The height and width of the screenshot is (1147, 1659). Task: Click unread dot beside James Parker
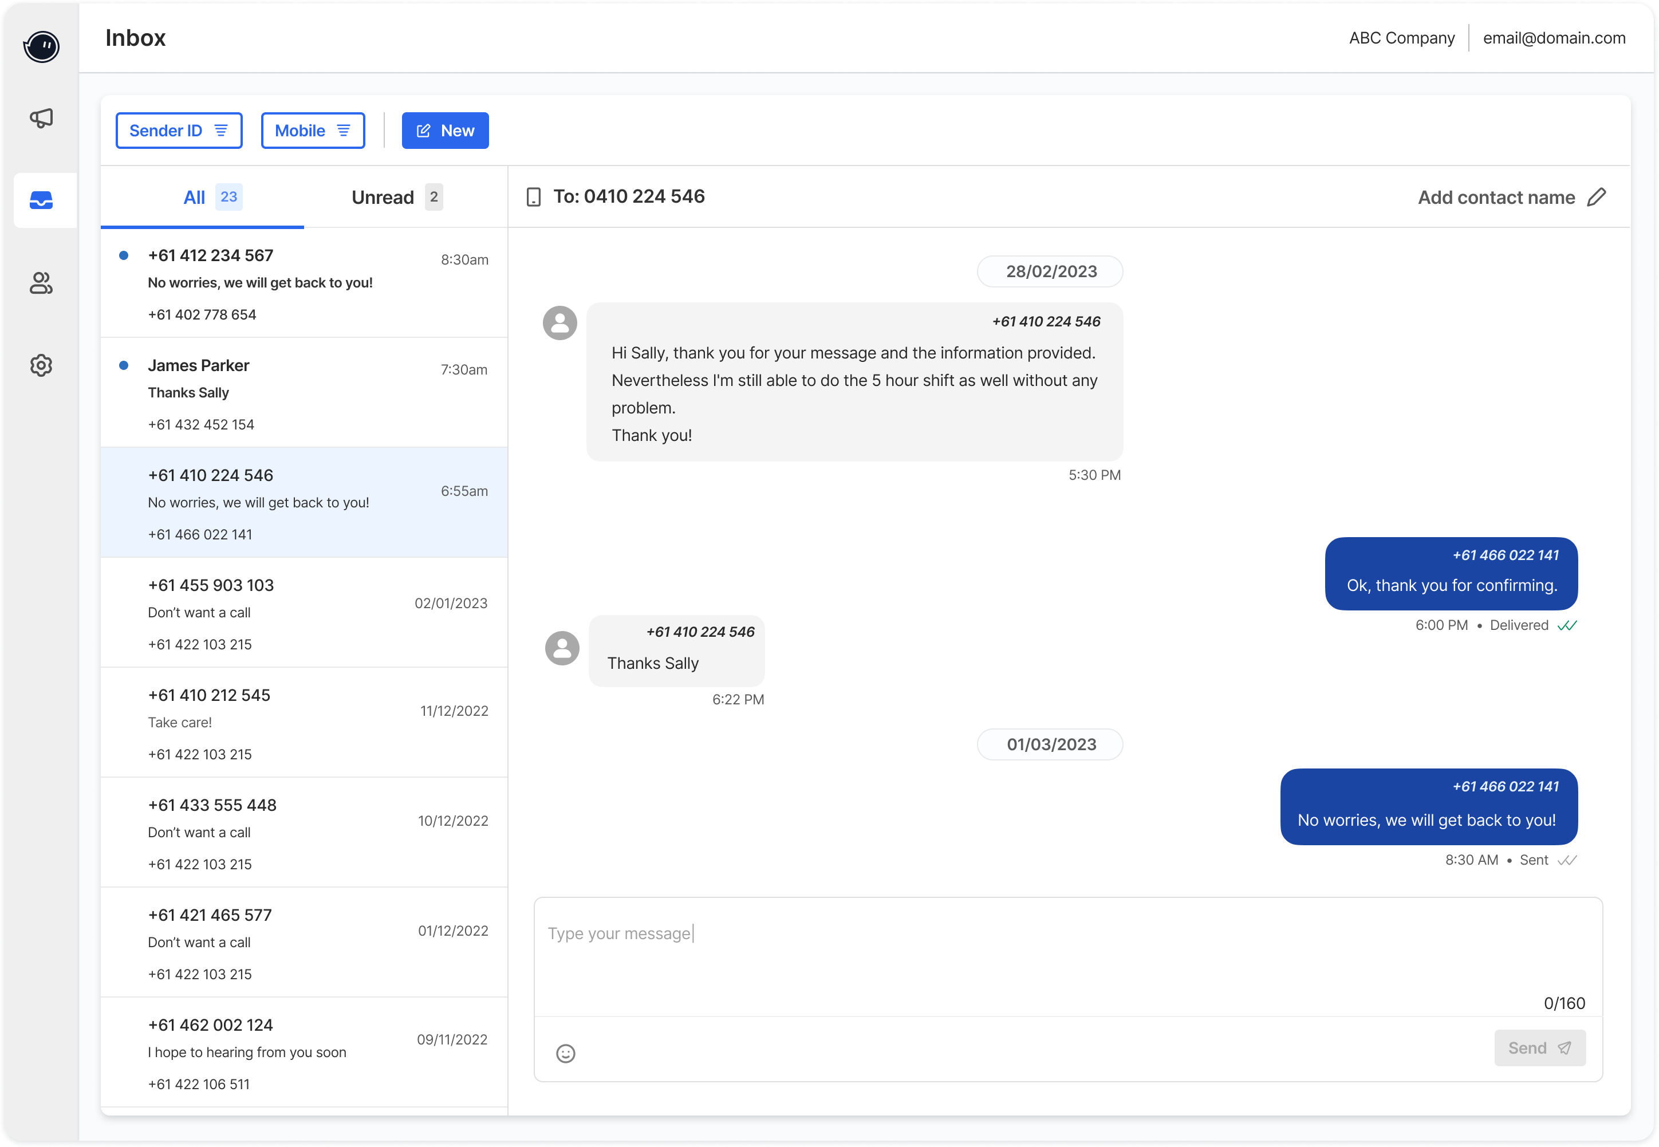124,365
